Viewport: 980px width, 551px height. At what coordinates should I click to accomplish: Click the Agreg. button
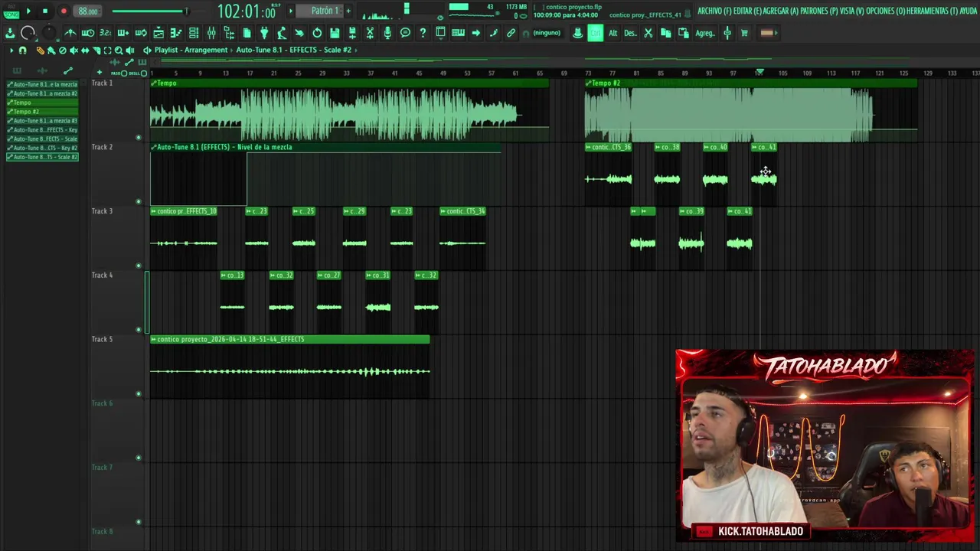click(x=705, y=33)
